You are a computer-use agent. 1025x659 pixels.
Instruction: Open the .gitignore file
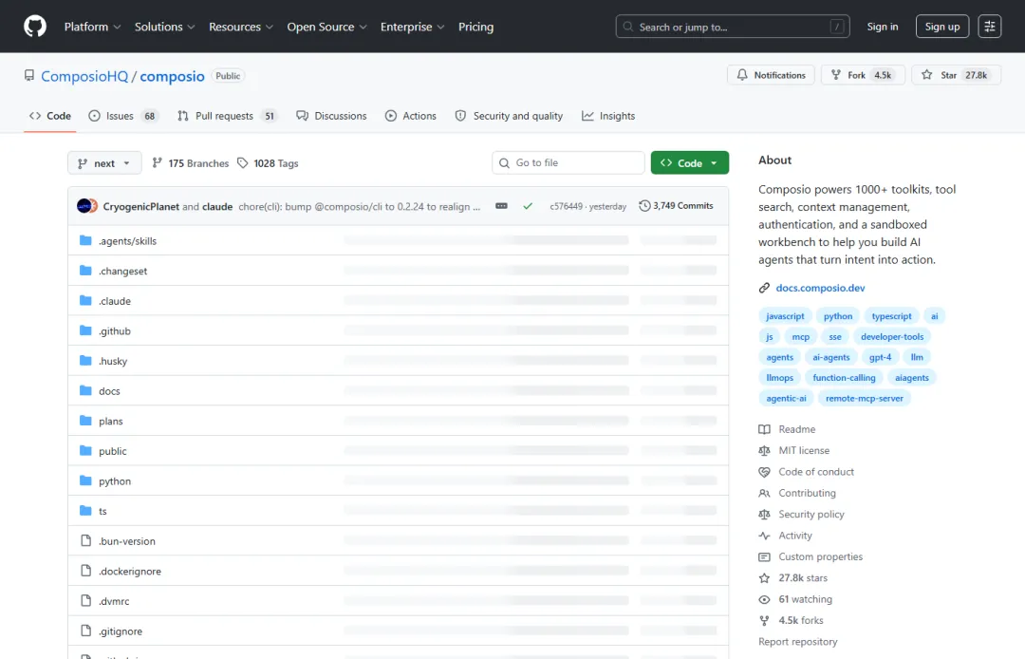click(x=121, y=632)
